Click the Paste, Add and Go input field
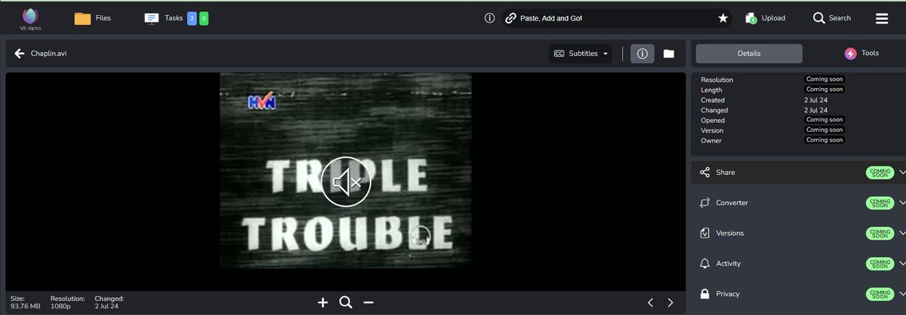 612,18
